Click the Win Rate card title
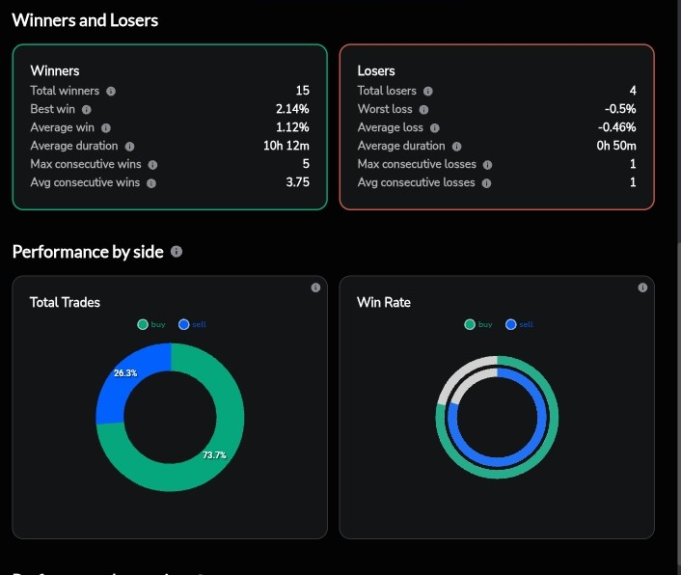 click(384, 302)
